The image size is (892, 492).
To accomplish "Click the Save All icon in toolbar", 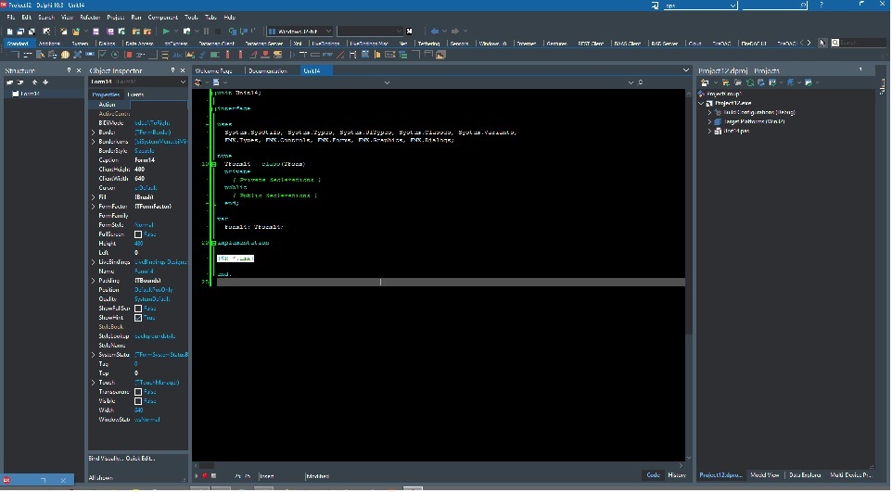I will 110,32.
